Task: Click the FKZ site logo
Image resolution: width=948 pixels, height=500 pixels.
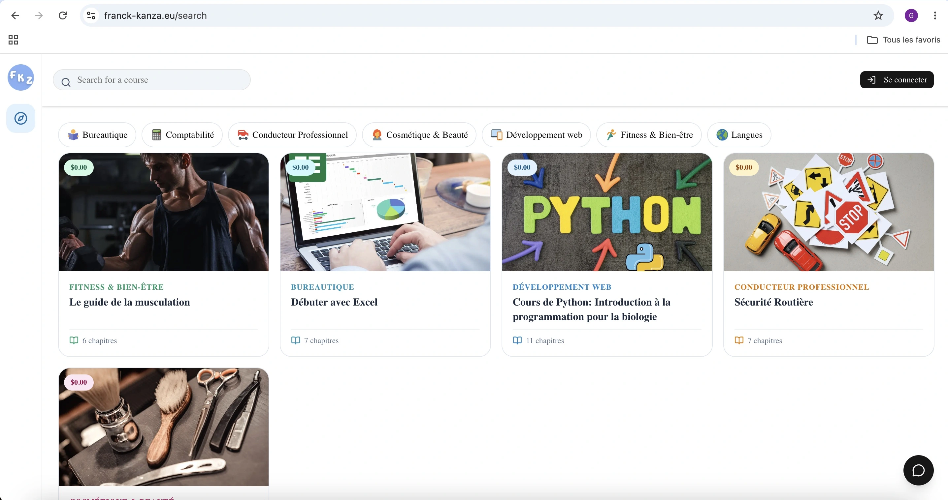Action: pyautogui.click(x=20, y=77)
